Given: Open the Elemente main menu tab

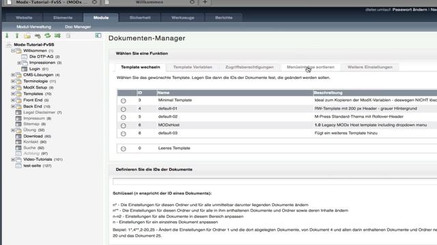Looking at the screenshot, I should coord(63,18).
